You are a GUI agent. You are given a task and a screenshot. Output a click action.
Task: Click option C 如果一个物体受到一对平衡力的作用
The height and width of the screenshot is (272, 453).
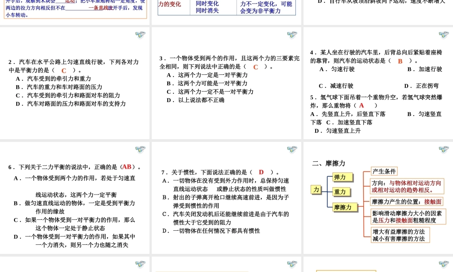74,224
